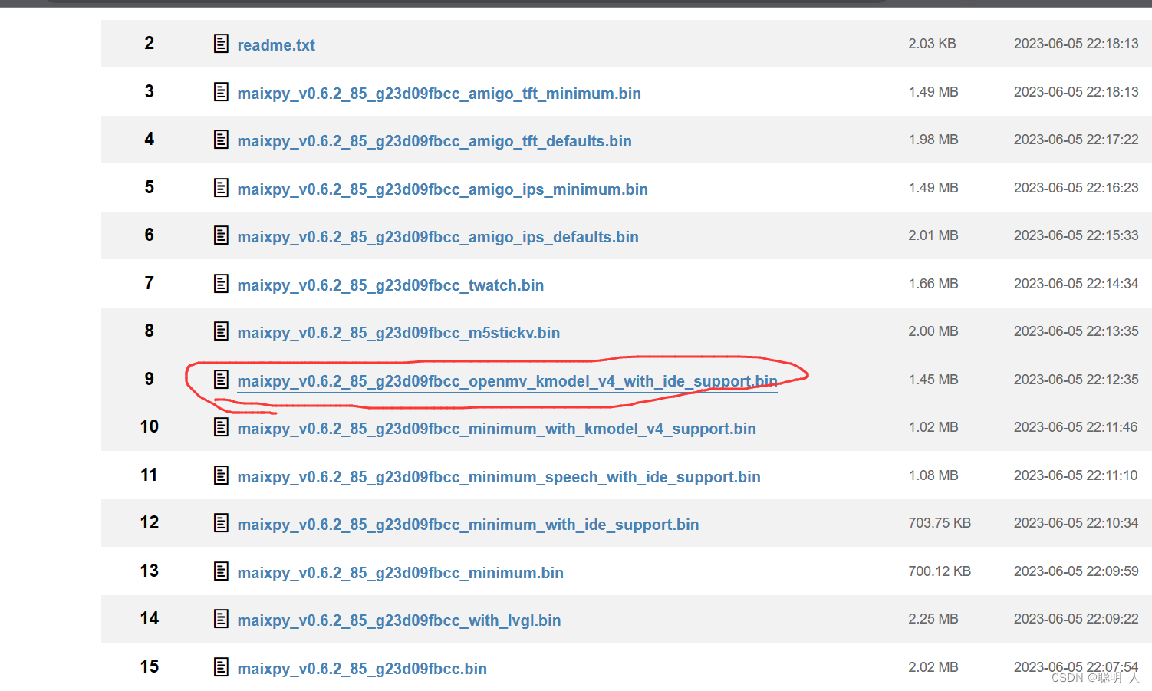Download the twatch.bin firmware file
The width and height of the screenshot is (1152, 691).
pyautogui.click(x=390, y=285)
